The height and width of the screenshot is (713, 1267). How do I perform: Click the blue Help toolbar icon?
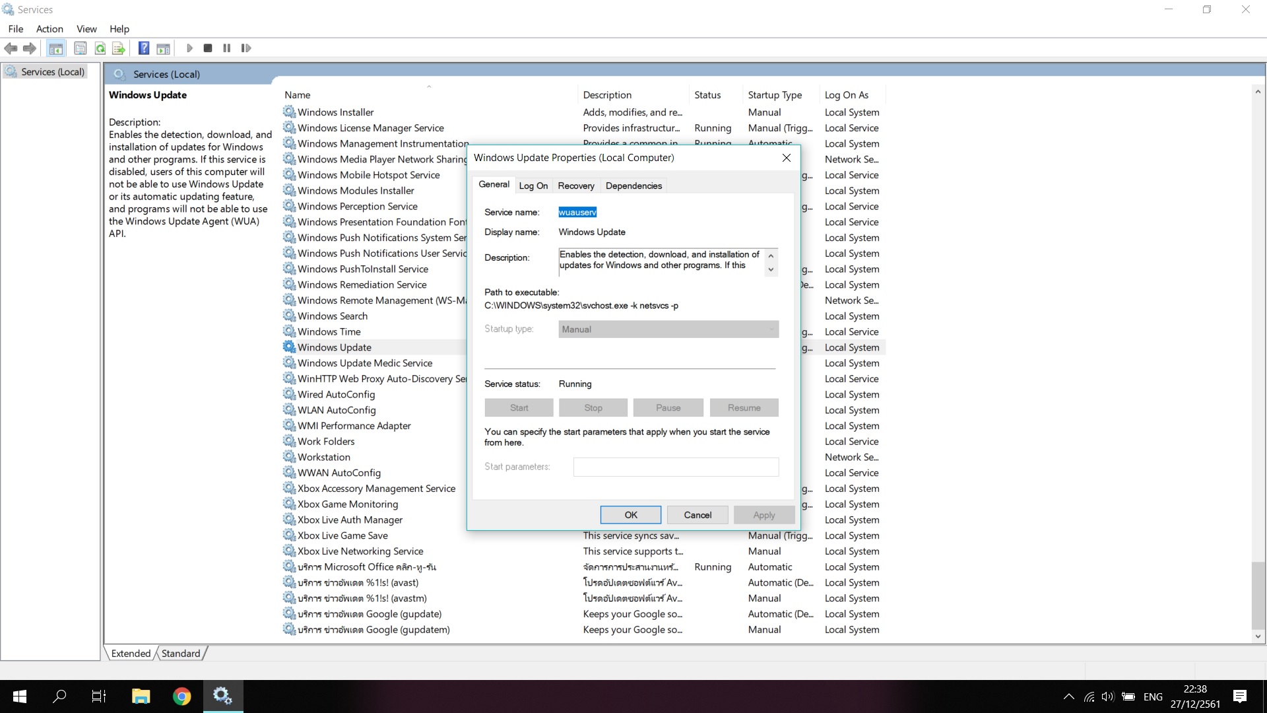[144, 48]
